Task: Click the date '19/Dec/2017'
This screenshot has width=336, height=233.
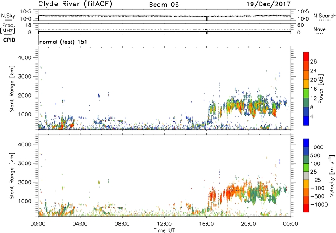Action: [x=268, y=4]
